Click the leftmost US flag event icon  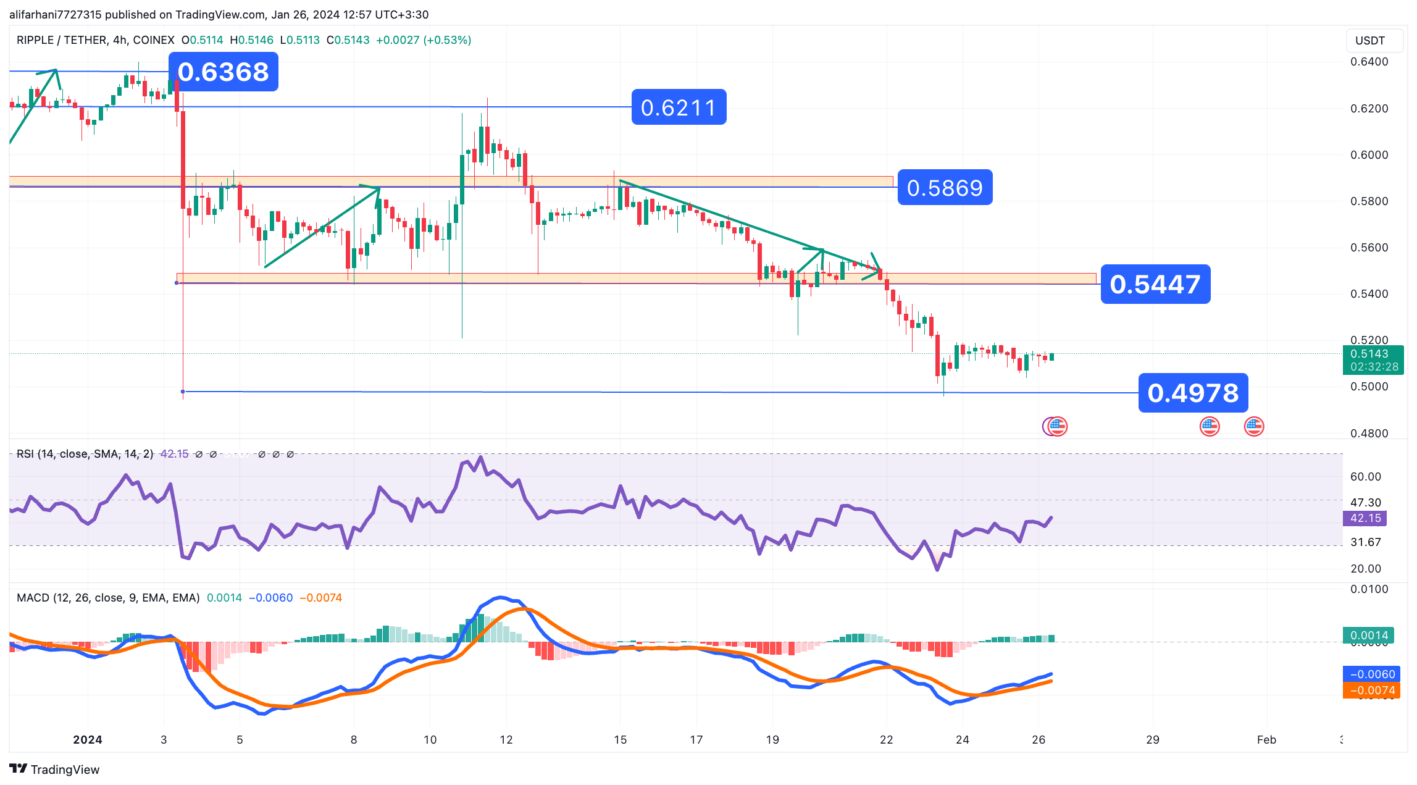coord(1057,426)
